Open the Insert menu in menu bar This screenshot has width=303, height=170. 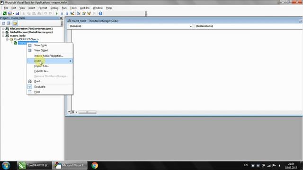click(32, 8)
